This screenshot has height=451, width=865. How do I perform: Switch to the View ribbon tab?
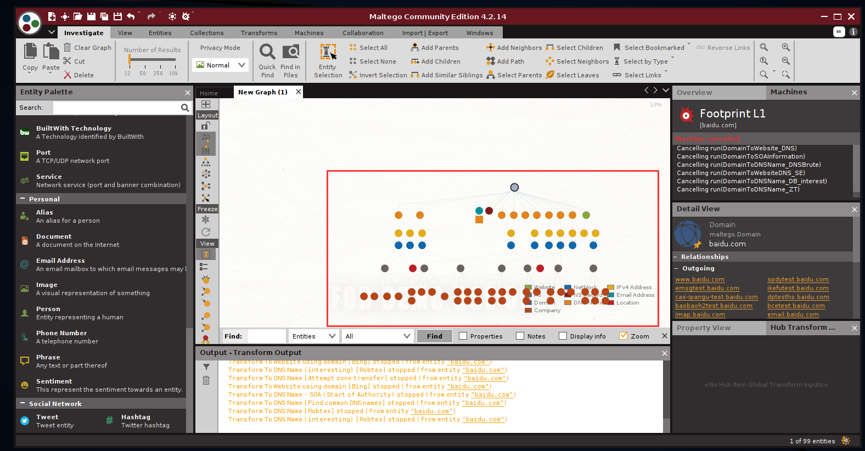click(x=125, y=33)
